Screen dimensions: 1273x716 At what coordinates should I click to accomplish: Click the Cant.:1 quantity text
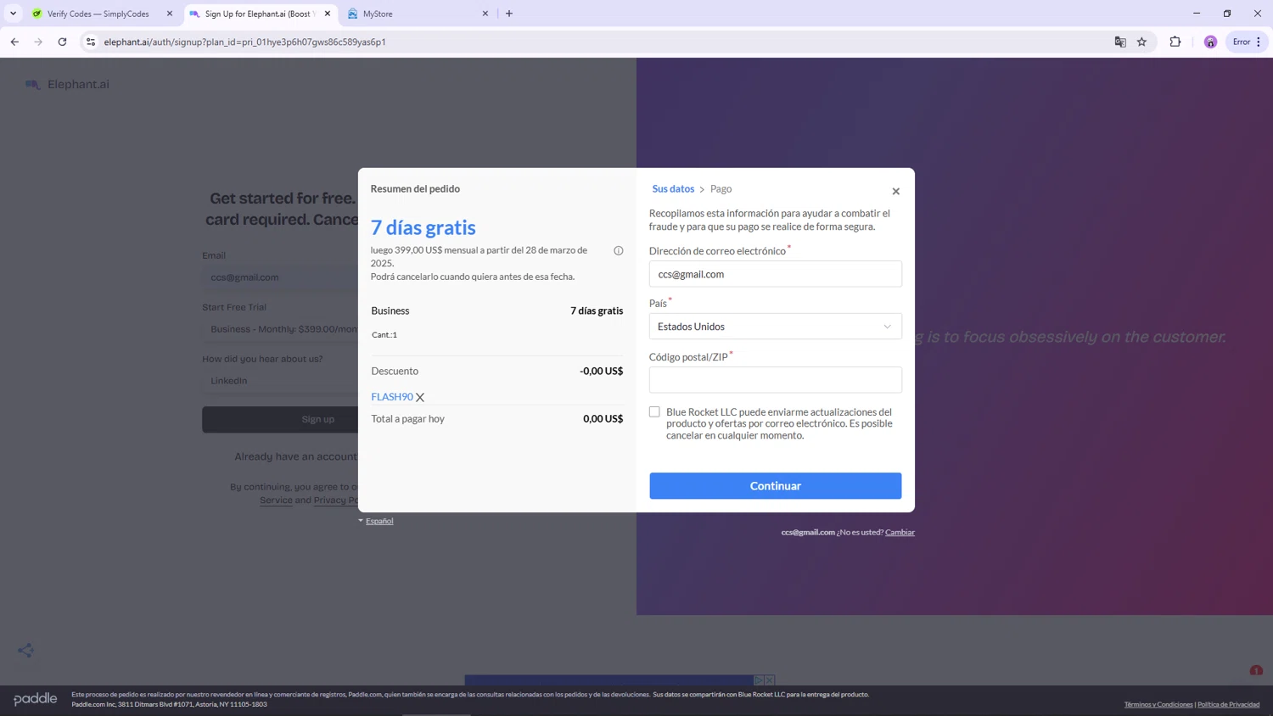point(384,335)
